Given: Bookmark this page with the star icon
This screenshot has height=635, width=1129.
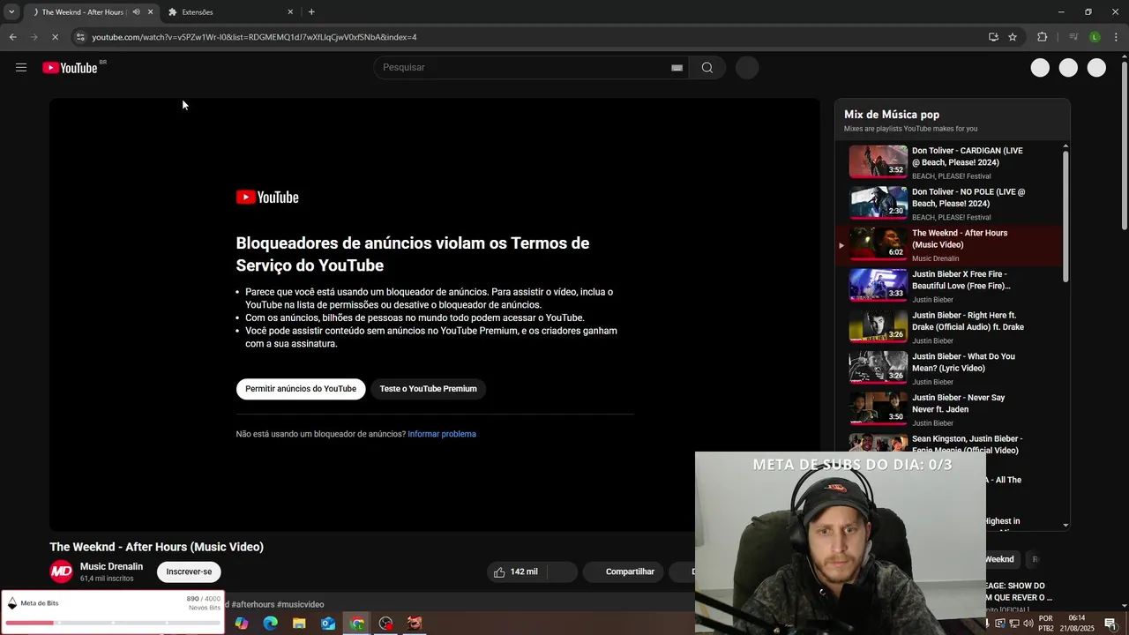Looking at the screenshot, I should pyautogui.click(x=1013, y=37).
